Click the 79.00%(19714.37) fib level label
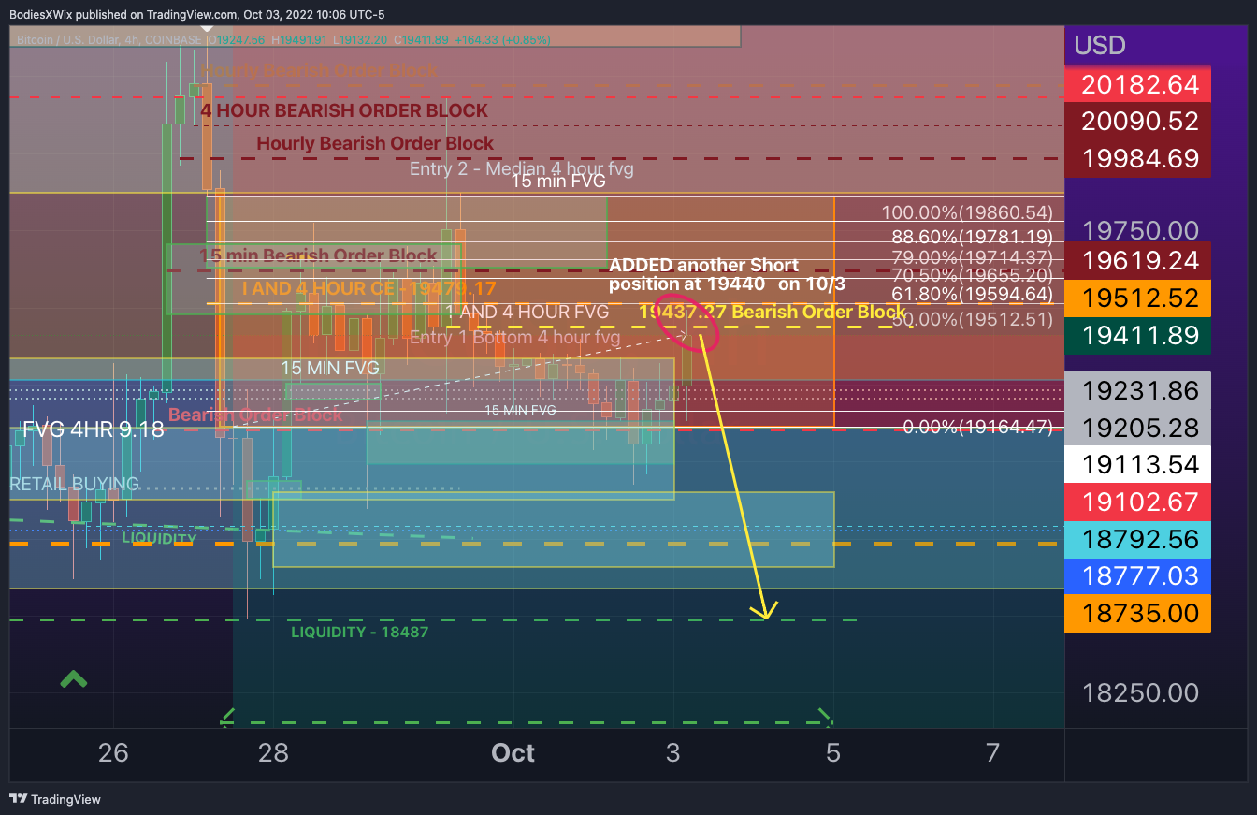 pyautogui.click(x=972, y=256)
